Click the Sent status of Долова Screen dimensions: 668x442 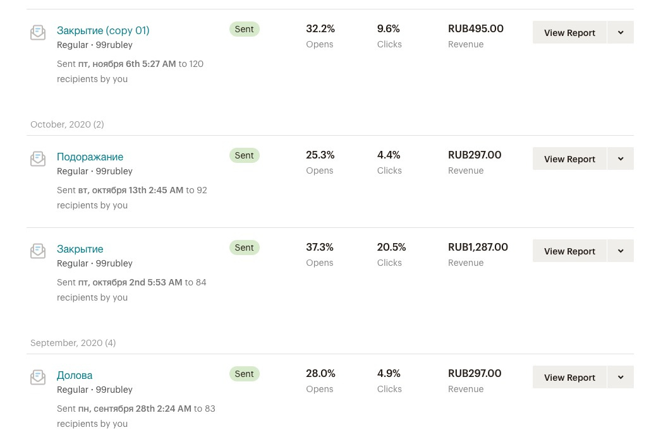point(244,374)
